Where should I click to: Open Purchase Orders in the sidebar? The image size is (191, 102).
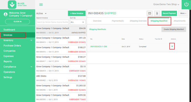(17, 45)
